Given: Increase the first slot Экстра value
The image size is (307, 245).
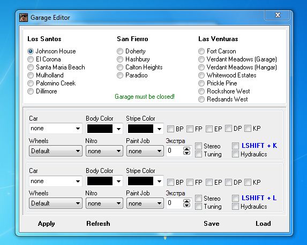Looking at the screenshot, I should click(186, 149).
